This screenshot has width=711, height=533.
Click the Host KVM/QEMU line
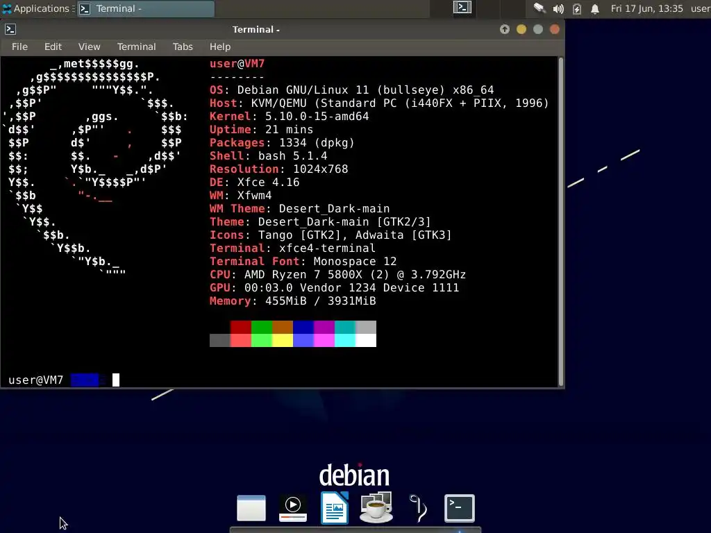point(380,103)
